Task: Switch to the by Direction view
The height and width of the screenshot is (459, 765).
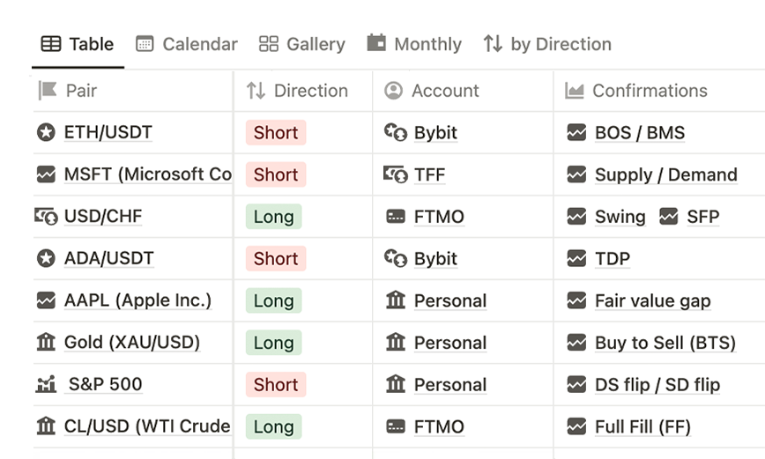Action: (547, 44)
